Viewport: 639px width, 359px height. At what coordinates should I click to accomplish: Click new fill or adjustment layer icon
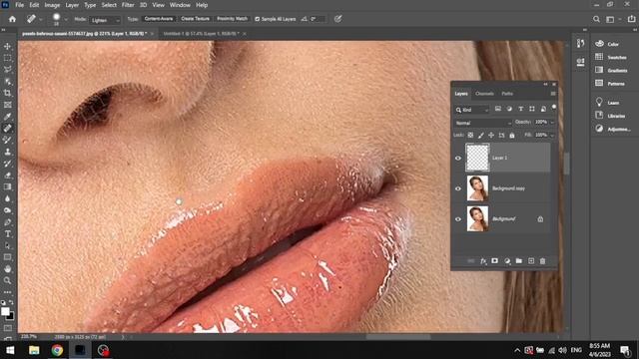pyautogui.click(x=507, y=261)
